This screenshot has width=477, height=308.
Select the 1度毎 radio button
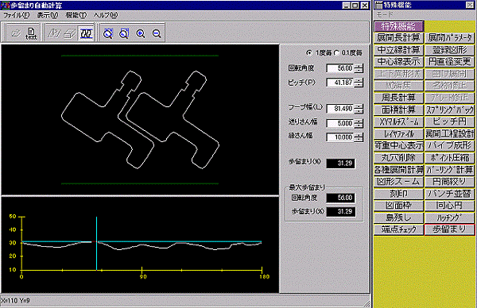tap(309, 53)
